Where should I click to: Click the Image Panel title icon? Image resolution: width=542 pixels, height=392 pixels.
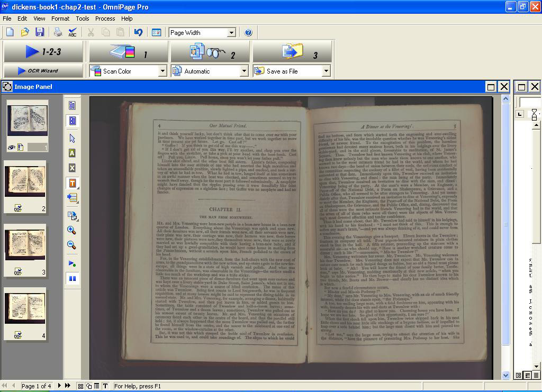point(7,87)
